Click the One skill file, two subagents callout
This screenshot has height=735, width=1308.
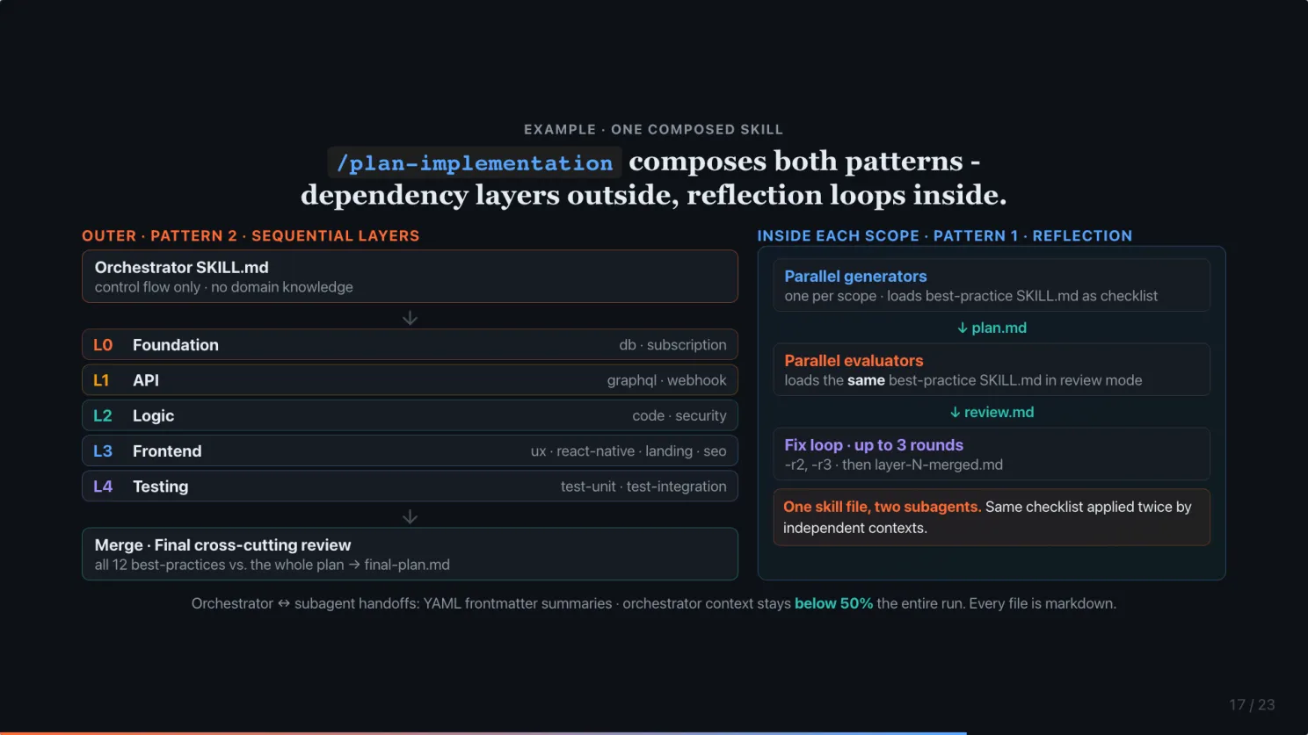click(992, 517)
